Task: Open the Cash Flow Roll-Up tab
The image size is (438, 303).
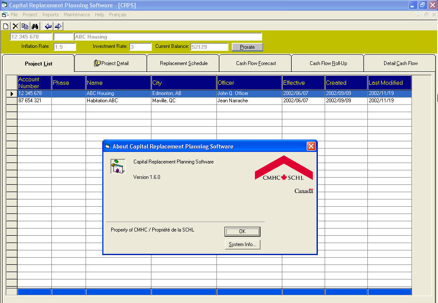Action: 328,63
